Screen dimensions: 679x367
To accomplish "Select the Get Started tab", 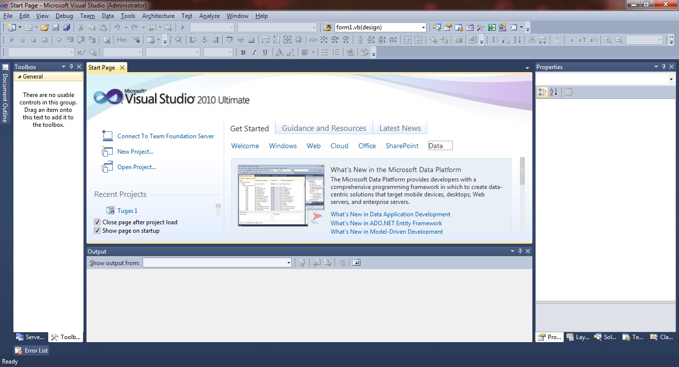I will (250, 128).
